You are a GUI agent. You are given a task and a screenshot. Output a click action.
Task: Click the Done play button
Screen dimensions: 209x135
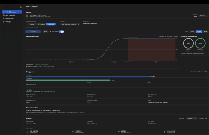tap(33, 32)
